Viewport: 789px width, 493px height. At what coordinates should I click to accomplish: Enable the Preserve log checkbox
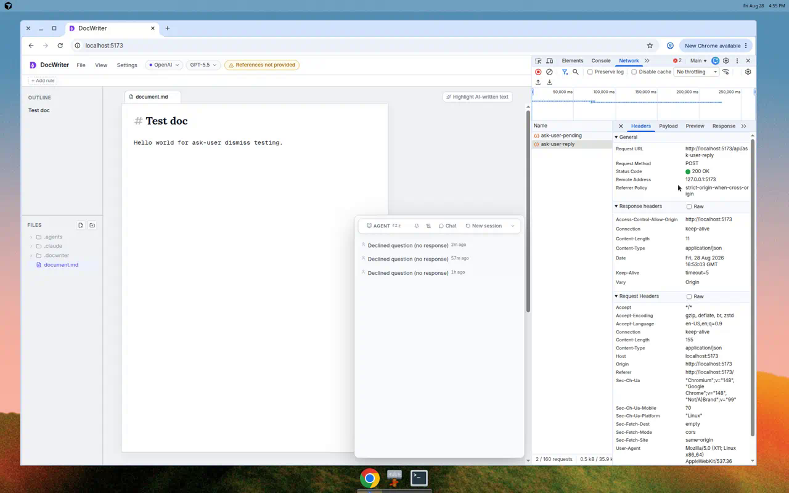click(x=590, y=72)
